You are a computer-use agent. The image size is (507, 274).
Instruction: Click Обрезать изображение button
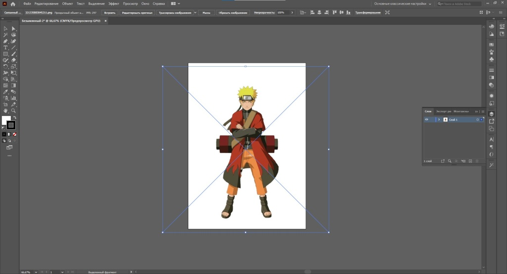coord(233,12)
